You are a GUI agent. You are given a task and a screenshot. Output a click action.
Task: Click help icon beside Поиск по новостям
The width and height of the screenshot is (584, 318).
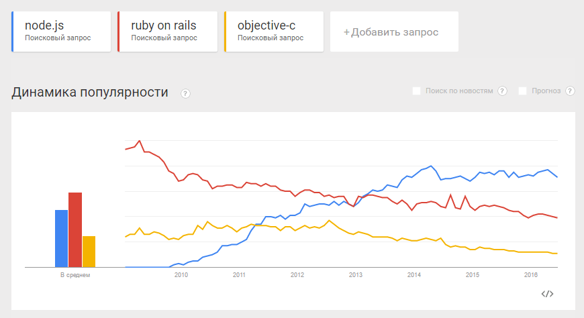(x=503, y=91)
